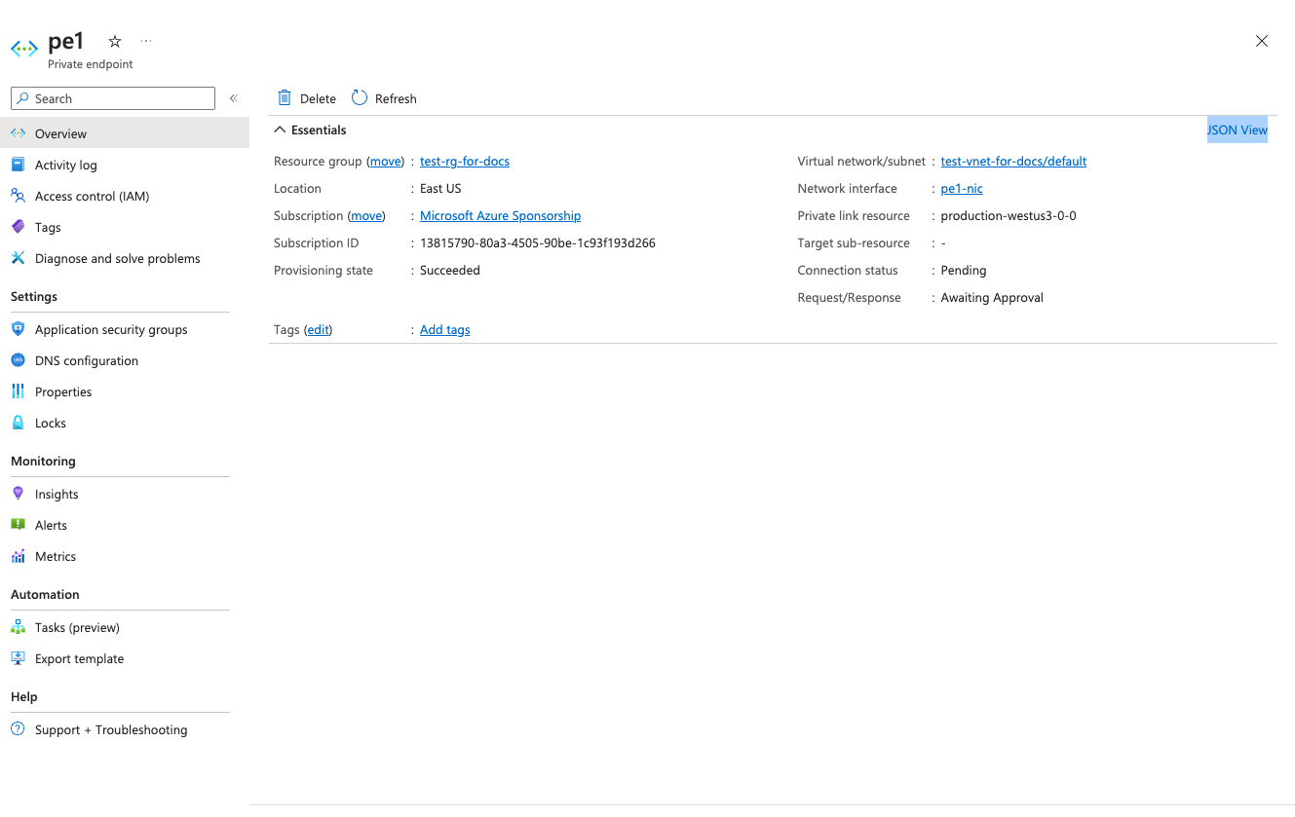
Task: Open Insights for this private endpoint
Action: (x=56, y=494)
